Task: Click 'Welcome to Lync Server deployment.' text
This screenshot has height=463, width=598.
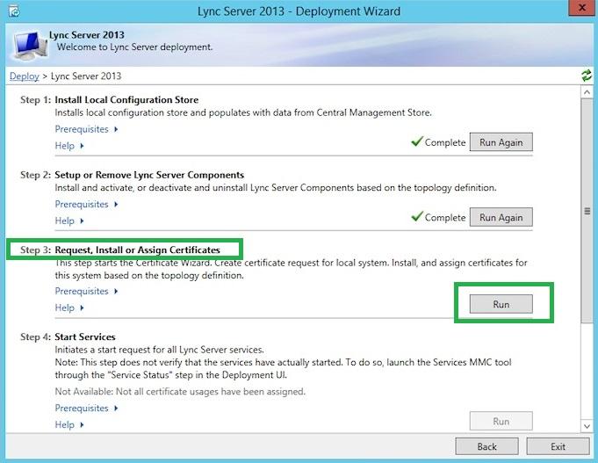Action: (x=134, y=47)
